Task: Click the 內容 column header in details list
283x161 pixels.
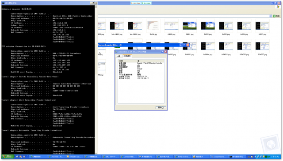Action: coord(127,61)
